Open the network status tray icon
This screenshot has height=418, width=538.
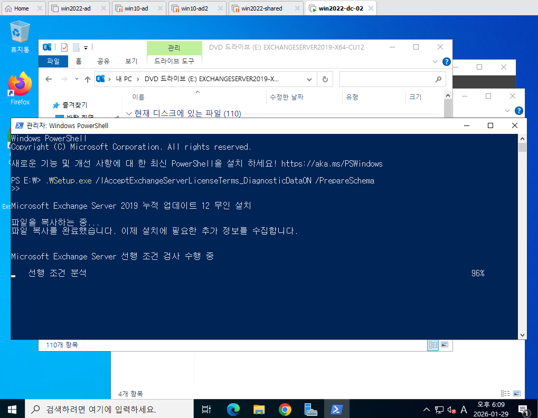point(439,410)
